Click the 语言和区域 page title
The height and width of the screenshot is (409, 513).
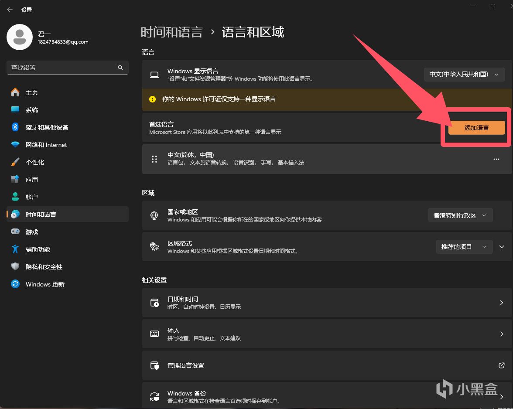tap(253, 32)
